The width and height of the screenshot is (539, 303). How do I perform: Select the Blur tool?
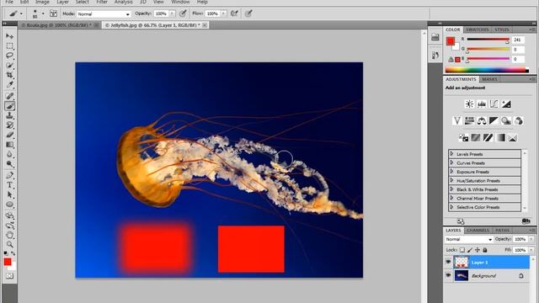(9, 154)
